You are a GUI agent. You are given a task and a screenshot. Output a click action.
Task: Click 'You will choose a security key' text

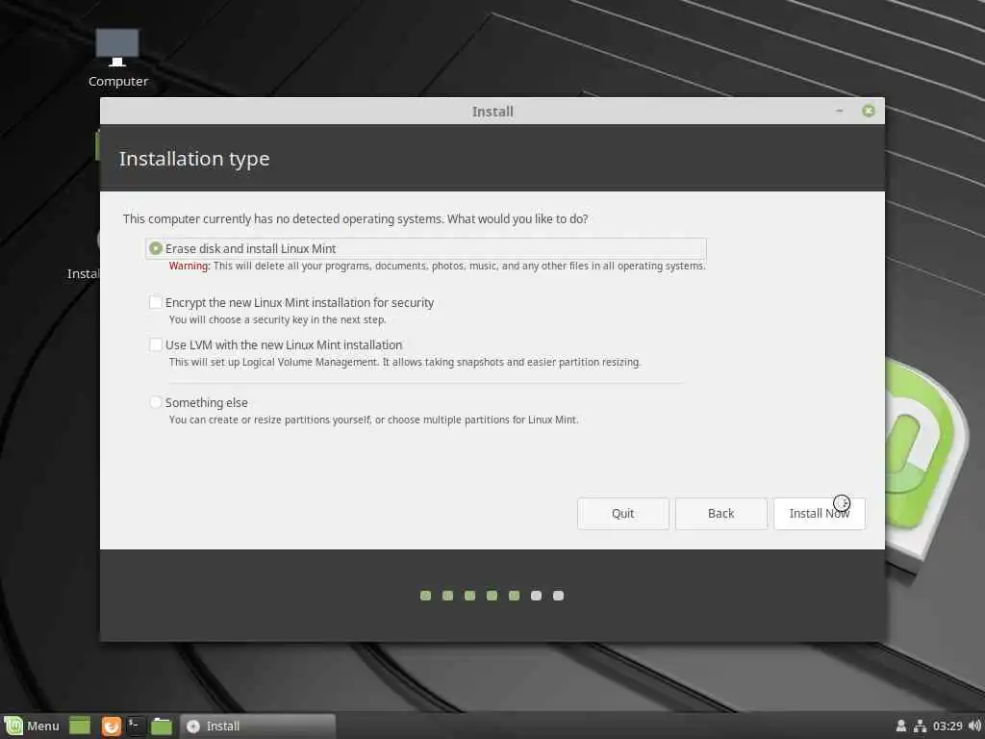(x=277, y=319)
